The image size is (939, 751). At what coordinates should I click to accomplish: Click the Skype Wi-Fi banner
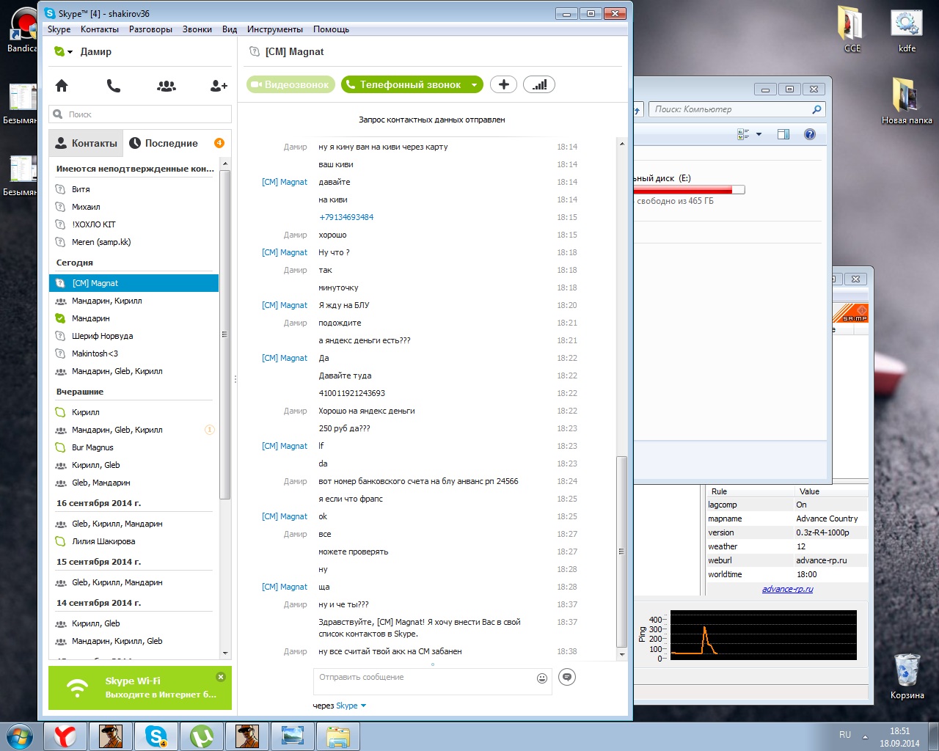click(x=140, y=688)
